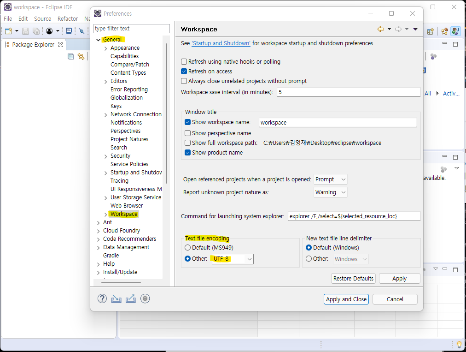Screen dimensions: 466x352
Task: Click Restore Defaults button
Action: 353,279
